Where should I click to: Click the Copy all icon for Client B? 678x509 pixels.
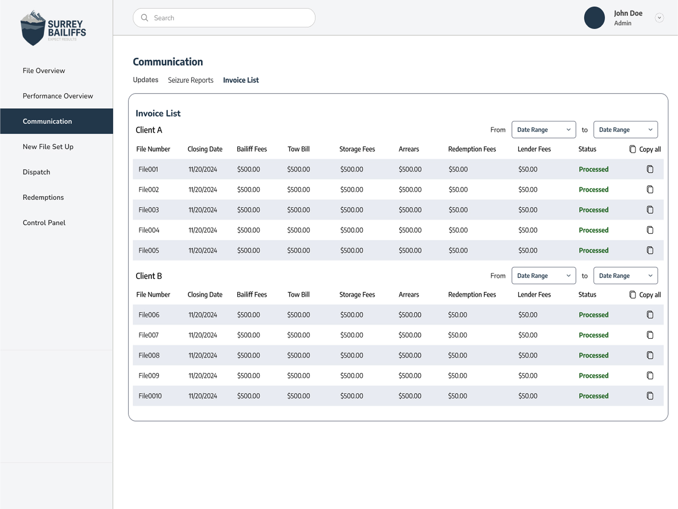pos(633,294)
